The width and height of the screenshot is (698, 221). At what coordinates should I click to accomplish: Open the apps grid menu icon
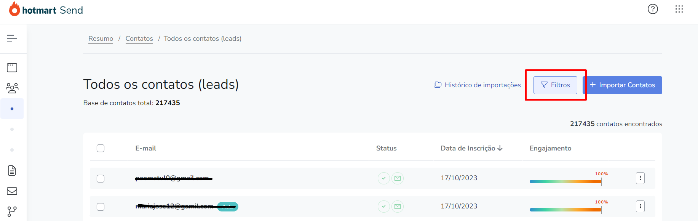point(679,9)
